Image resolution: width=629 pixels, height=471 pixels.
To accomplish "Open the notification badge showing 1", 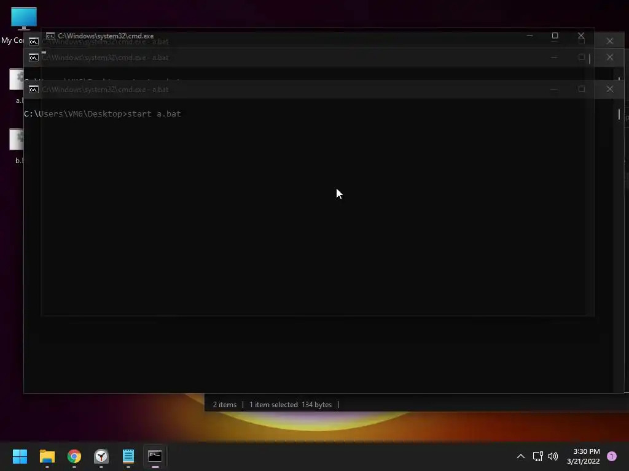I will tap(612, 456).
